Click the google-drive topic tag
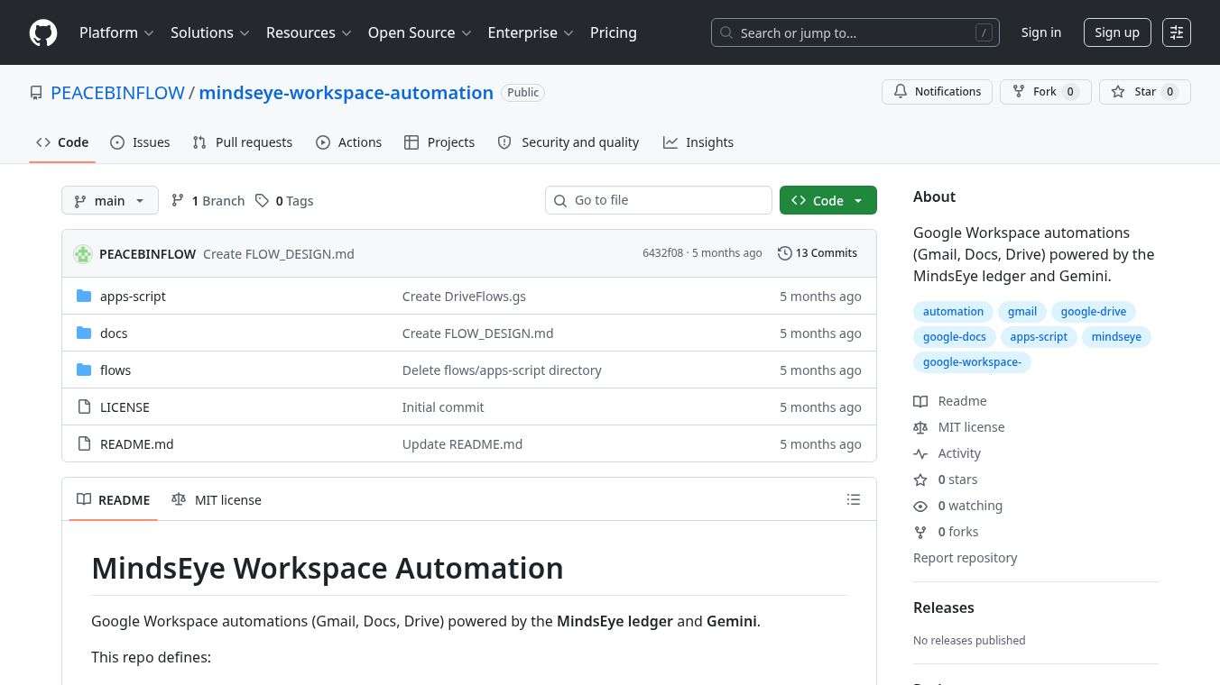 click(x=1093, y=312)
